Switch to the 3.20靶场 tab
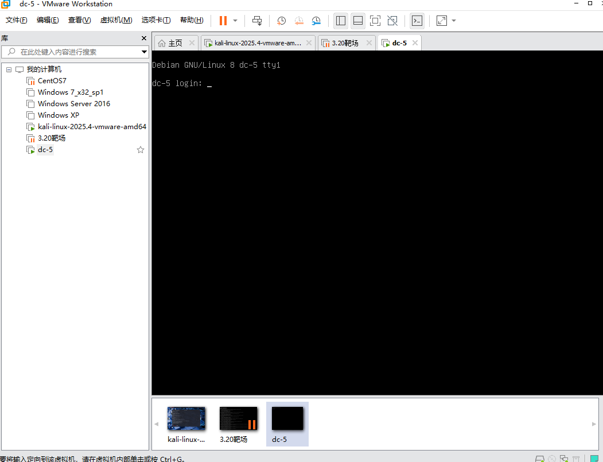The image size is (603, 462). pyautogui.click(x=345, y=43)
